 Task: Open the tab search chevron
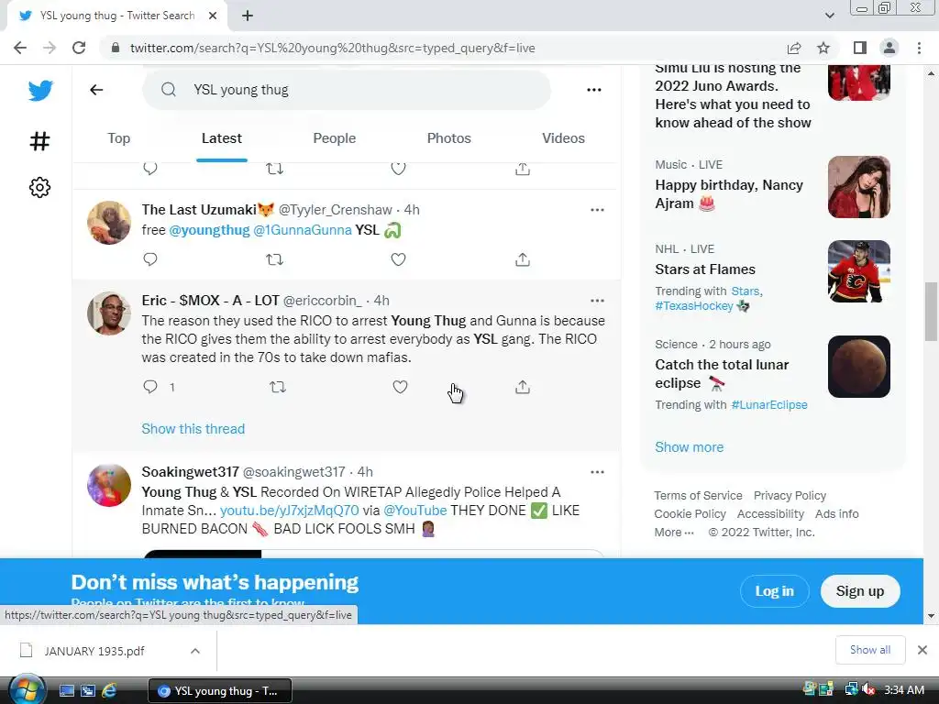(829, 16)
